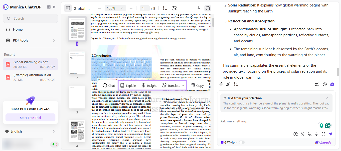
Task: Select page 4 thumbnail
Action: coord(77,131)
